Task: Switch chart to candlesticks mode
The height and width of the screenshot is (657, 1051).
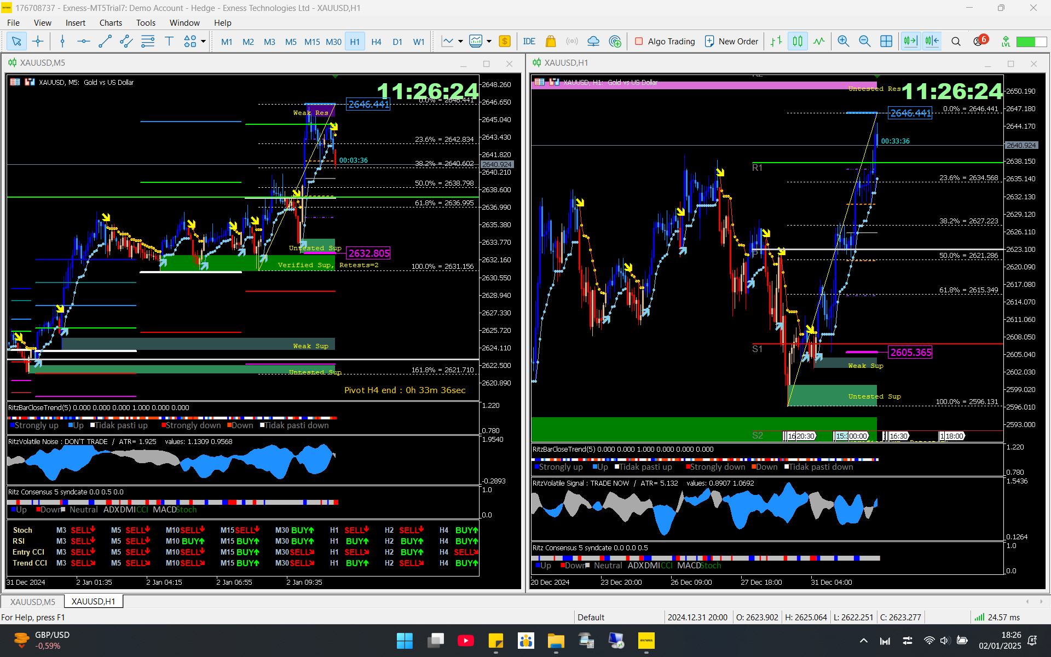Action: click(798, 41)
